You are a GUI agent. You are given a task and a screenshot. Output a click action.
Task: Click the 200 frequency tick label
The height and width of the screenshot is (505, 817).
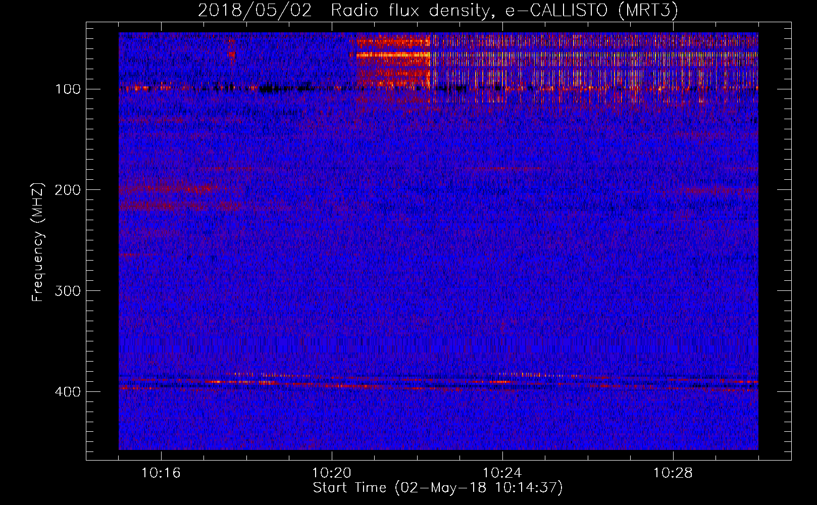coord(68,190)
